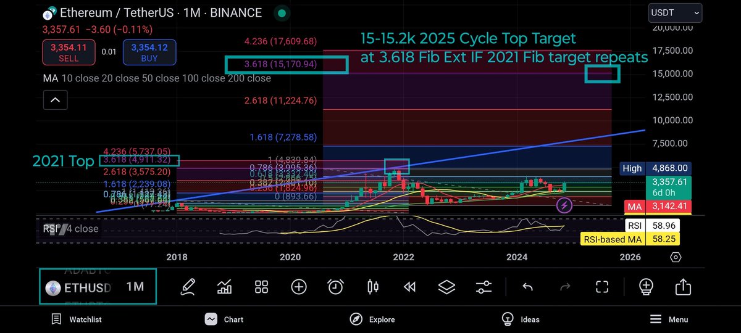Screen dimensions: 741x333
Task: Open the layout grid icon
Action: pyautogui.click(x=261, y=287)
